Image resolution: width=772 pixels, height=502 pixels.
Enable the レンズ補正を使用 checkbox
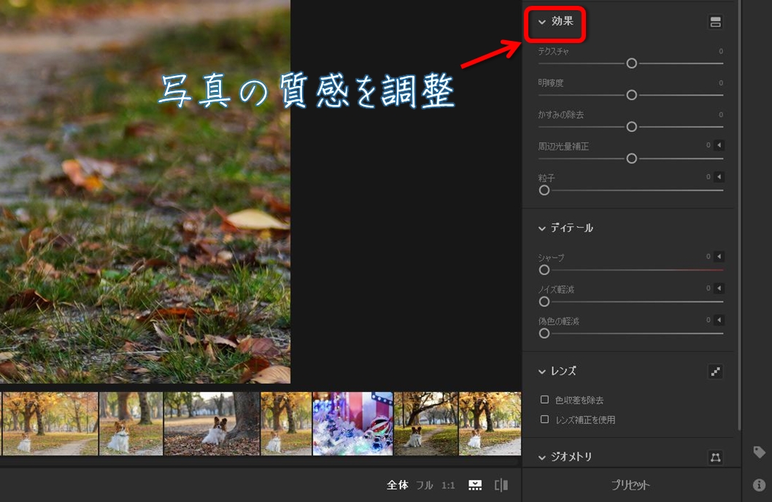pyautogui.click(x=544, y=420)
